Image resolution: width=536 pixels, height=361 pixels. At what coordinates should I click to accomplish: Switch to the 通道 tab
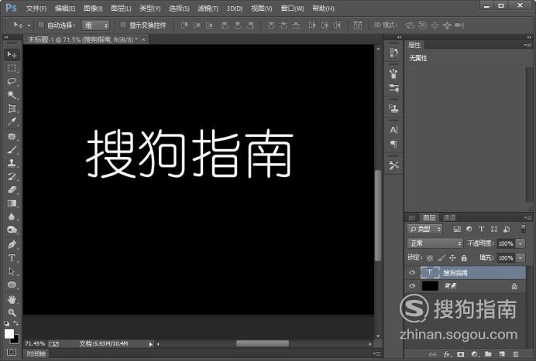click(x=449, y=218)
